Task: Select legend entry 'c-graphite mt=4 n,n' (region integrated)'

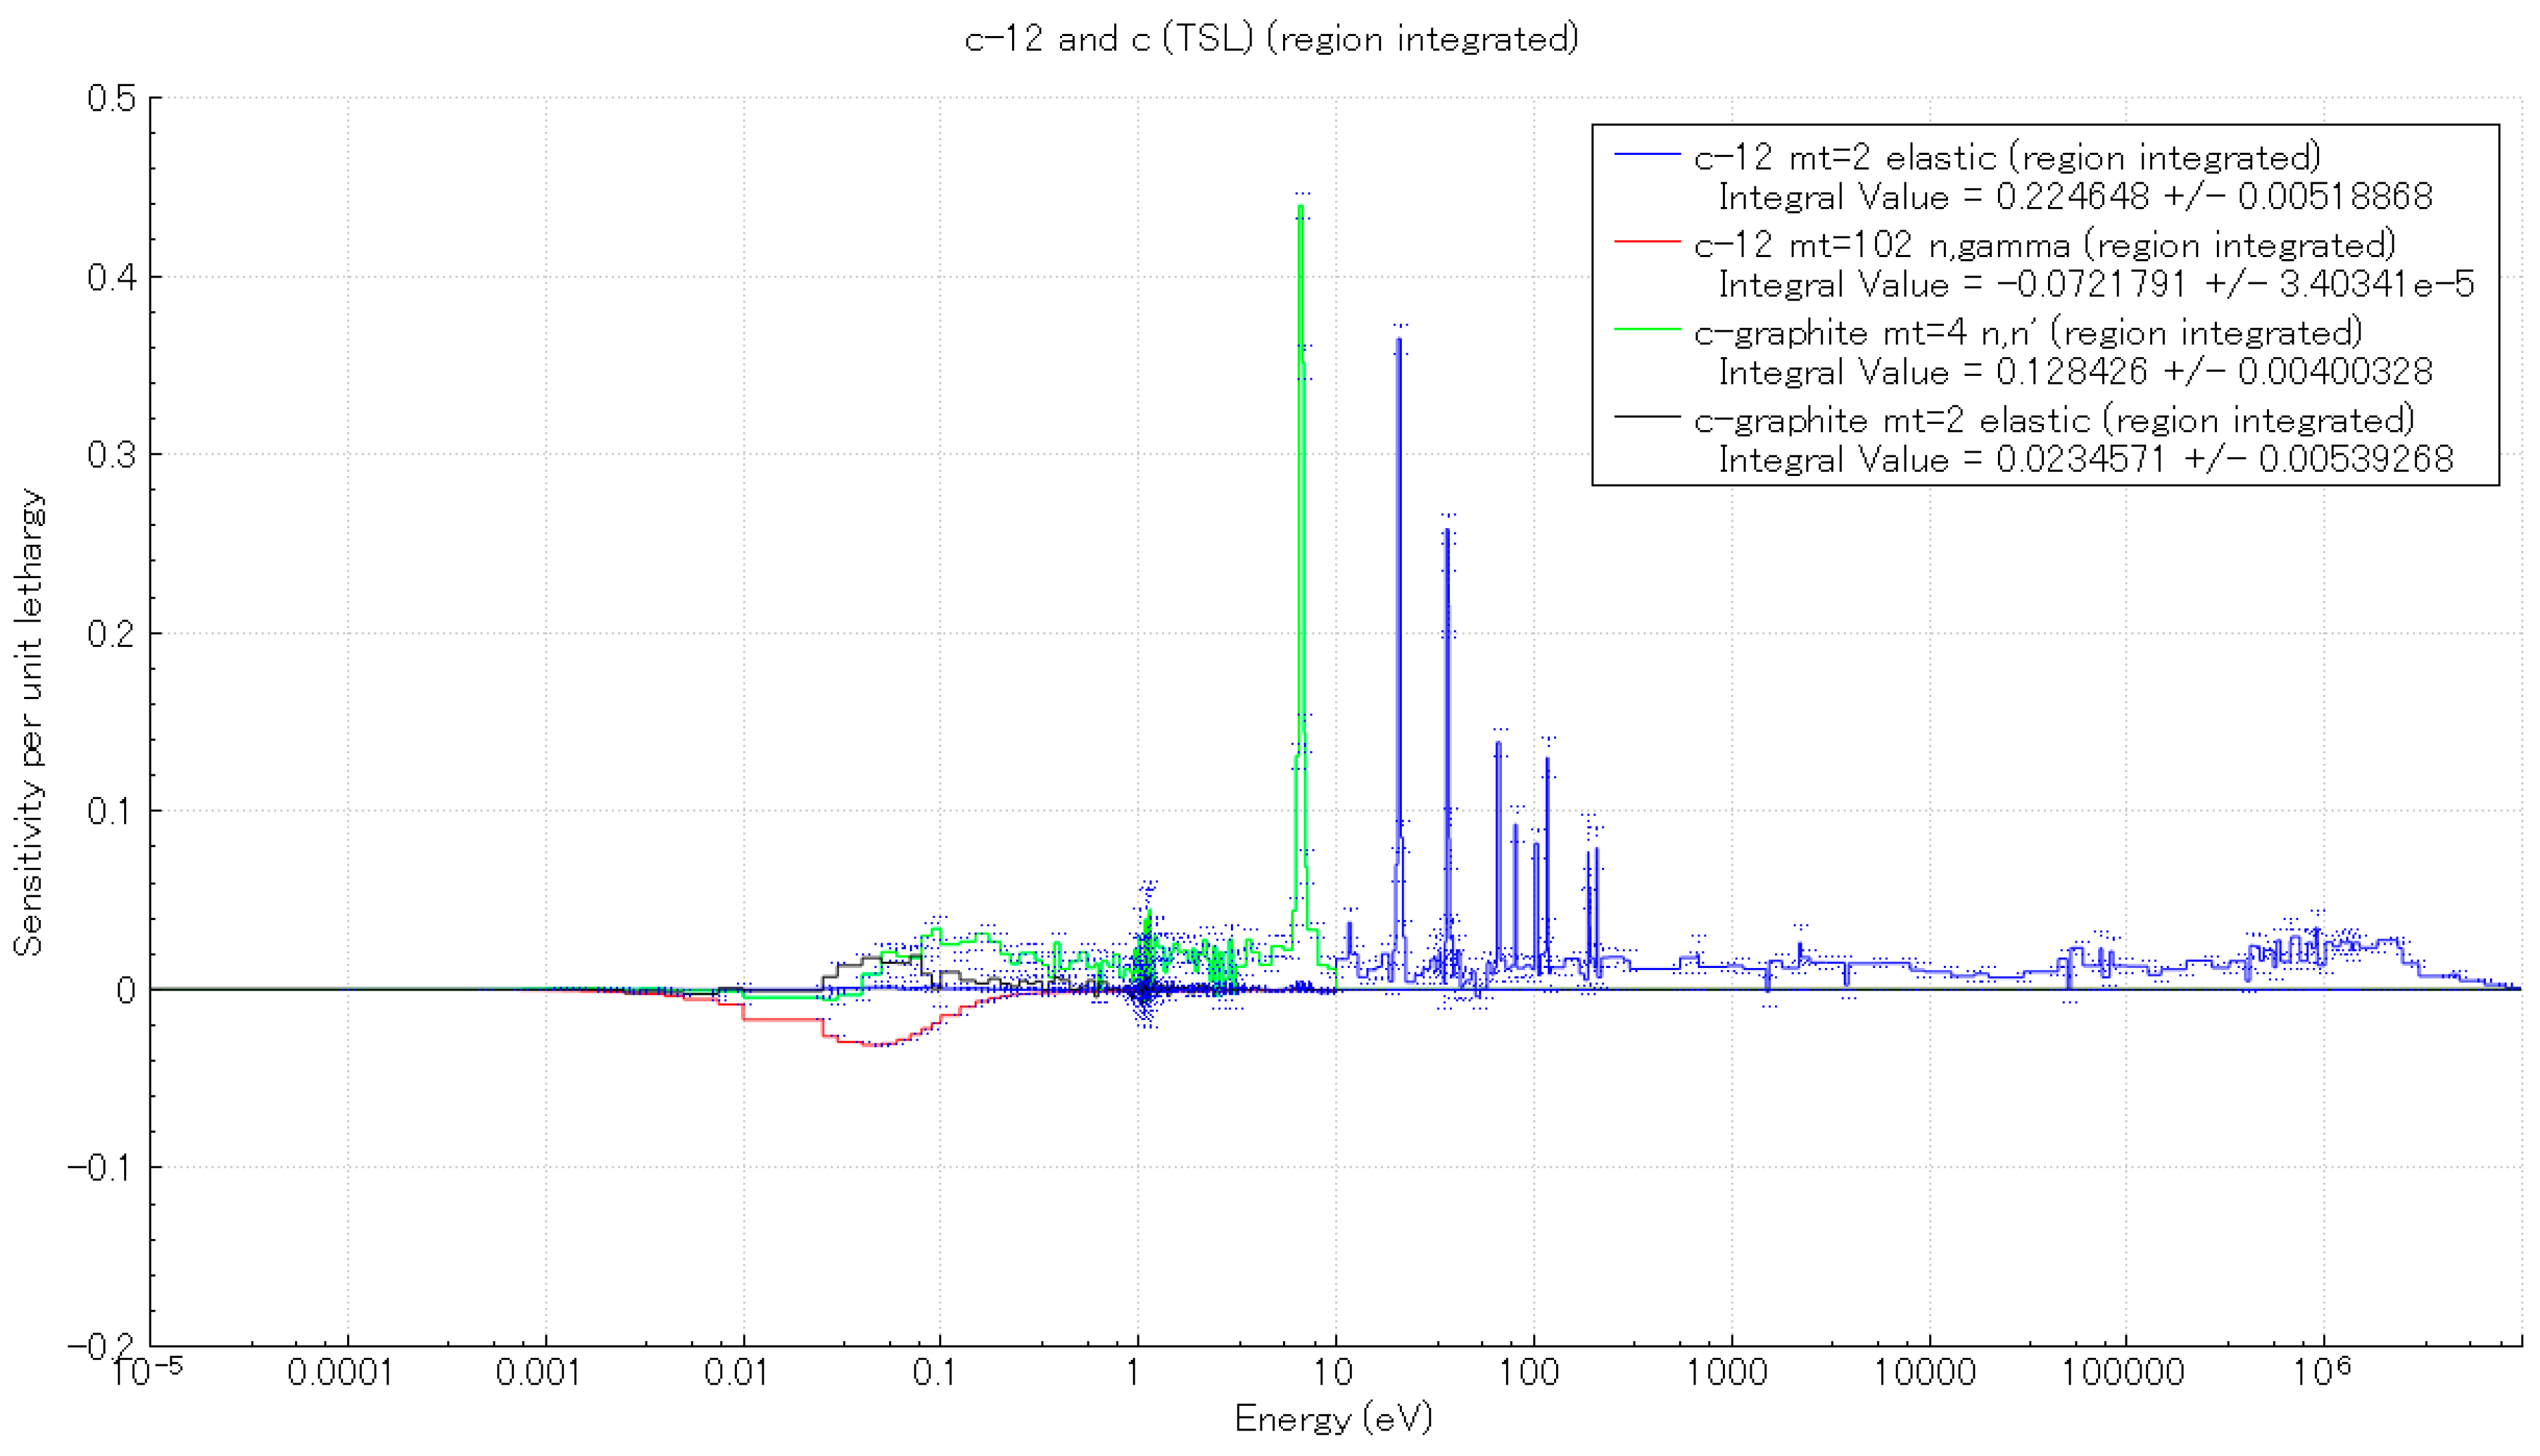Action: click(x=2028, y=332)
